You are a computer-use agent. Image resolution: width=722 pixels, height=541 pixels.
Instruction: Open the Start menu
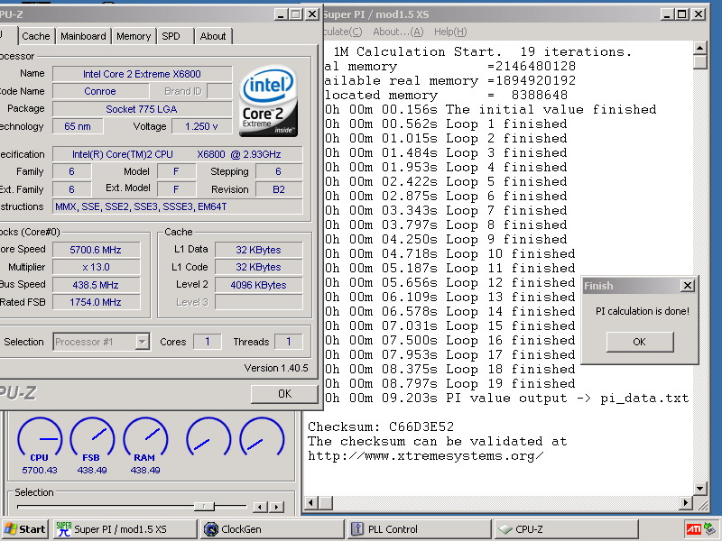[x=25, y=529]
